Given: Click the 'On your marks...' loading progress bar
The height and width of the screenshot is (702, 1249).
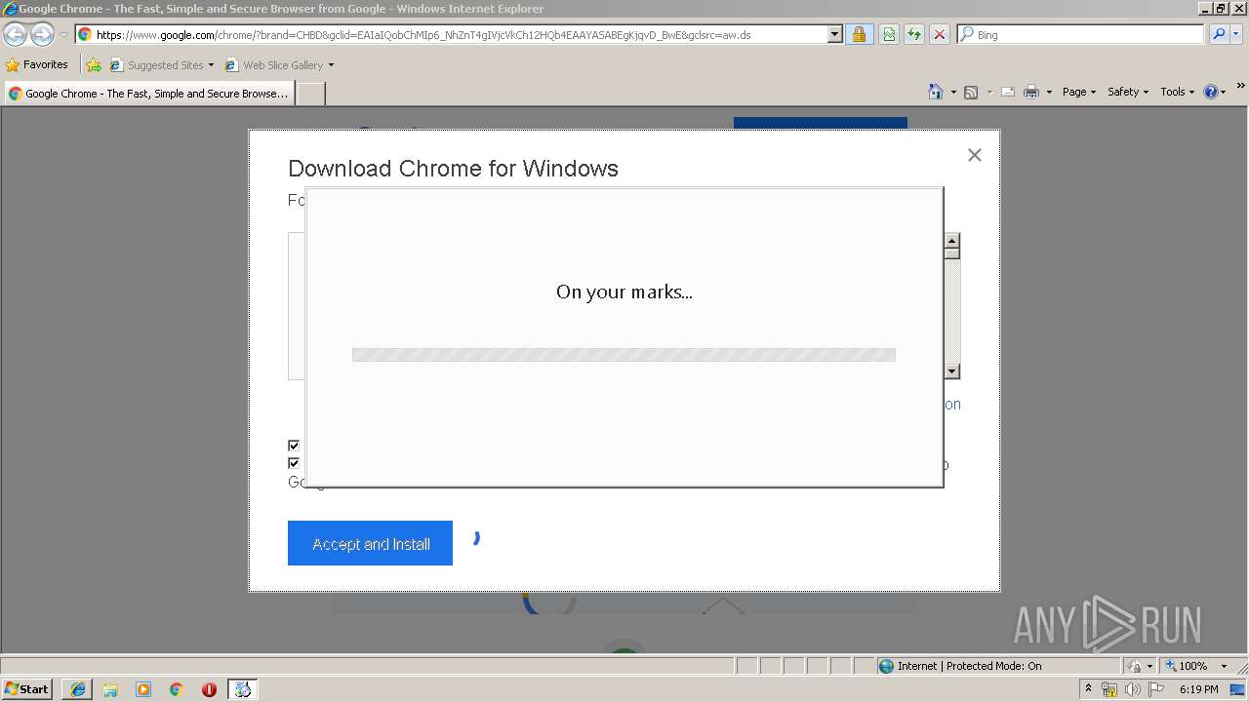Looking at the screenshot, I should pos(624,355).
